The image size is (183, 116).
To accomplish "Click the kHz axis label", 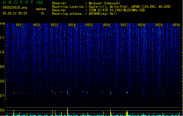I will pyautogui.click(x=3, y=23).
